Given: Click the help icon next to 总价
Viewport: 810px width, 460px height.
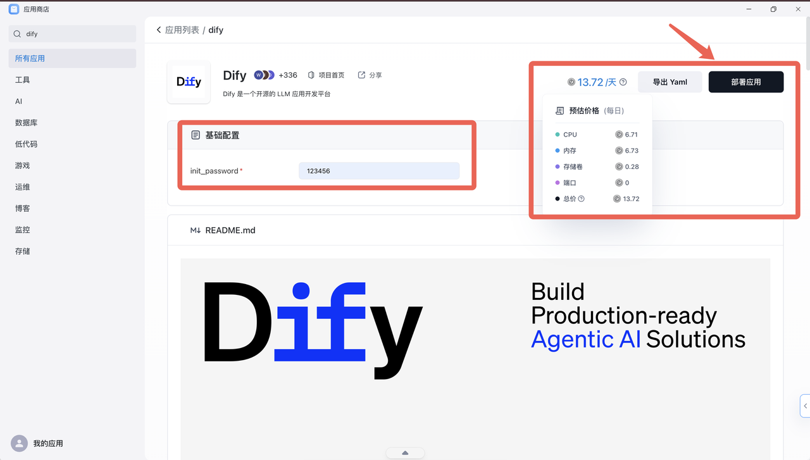Looking at the screenshot, I should click(x=582, y=199).
